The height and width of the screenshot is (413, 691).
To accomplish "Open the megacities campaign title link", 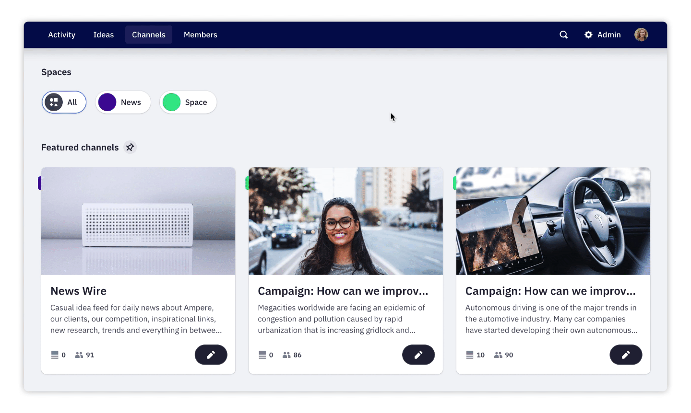I will 343,291.
